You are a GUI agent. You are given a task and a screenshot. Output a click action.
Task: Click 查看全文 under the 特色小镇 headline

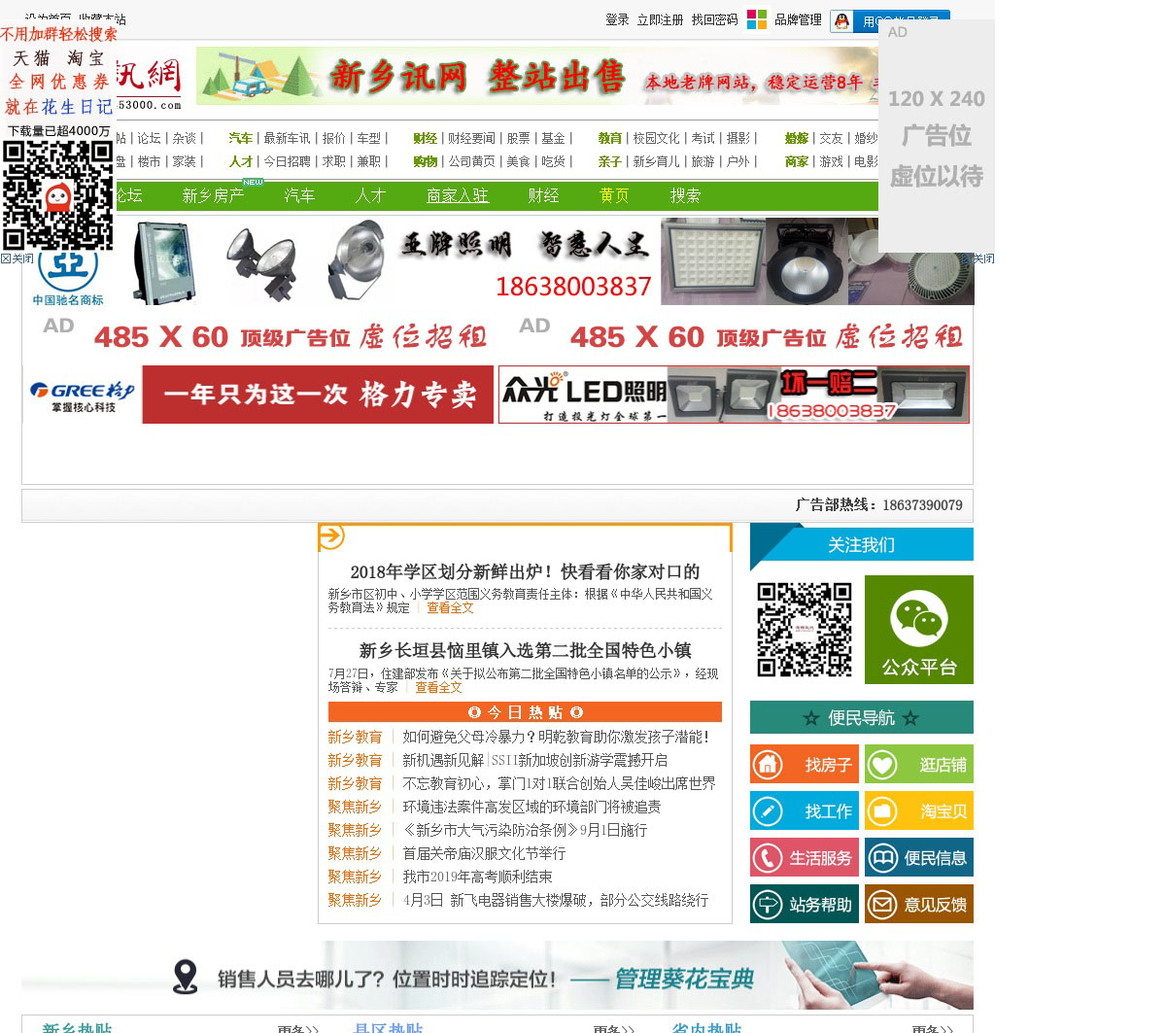tap(438, 687)
